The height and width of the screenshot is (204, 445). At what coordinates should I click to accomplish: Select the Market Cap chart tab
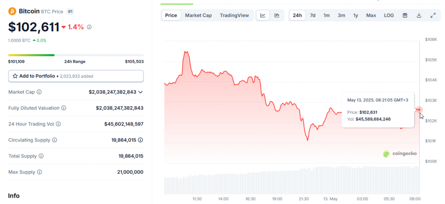pyautogui.click(x=198, y=15)
